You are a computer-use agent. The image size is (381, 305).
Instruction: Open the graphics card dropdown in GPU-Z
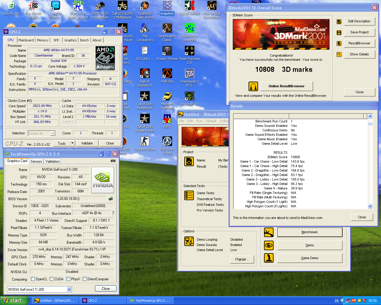[69, 289]
